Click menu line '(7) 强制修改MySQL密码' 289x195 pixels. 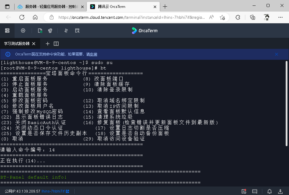[x=32, y=112]
